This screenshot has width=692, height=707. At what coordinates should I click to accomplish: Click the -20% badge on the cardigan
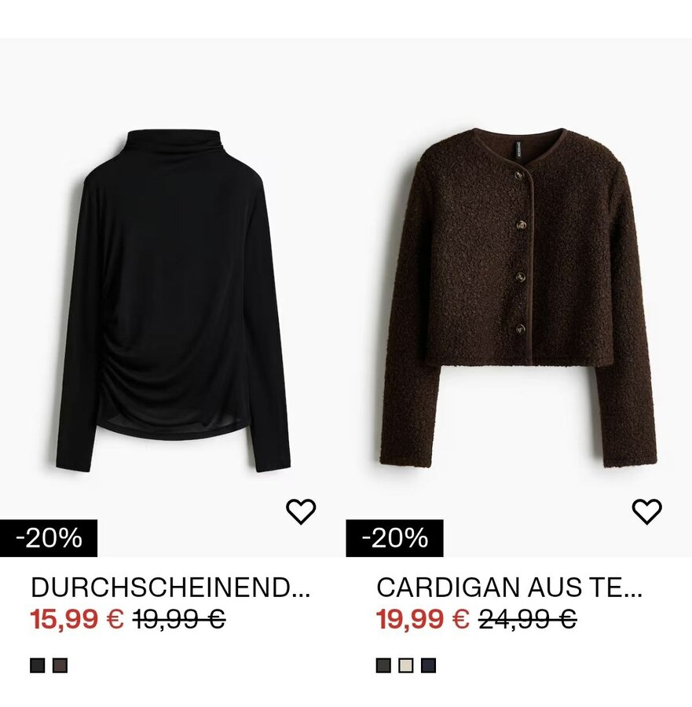[394, 538]
